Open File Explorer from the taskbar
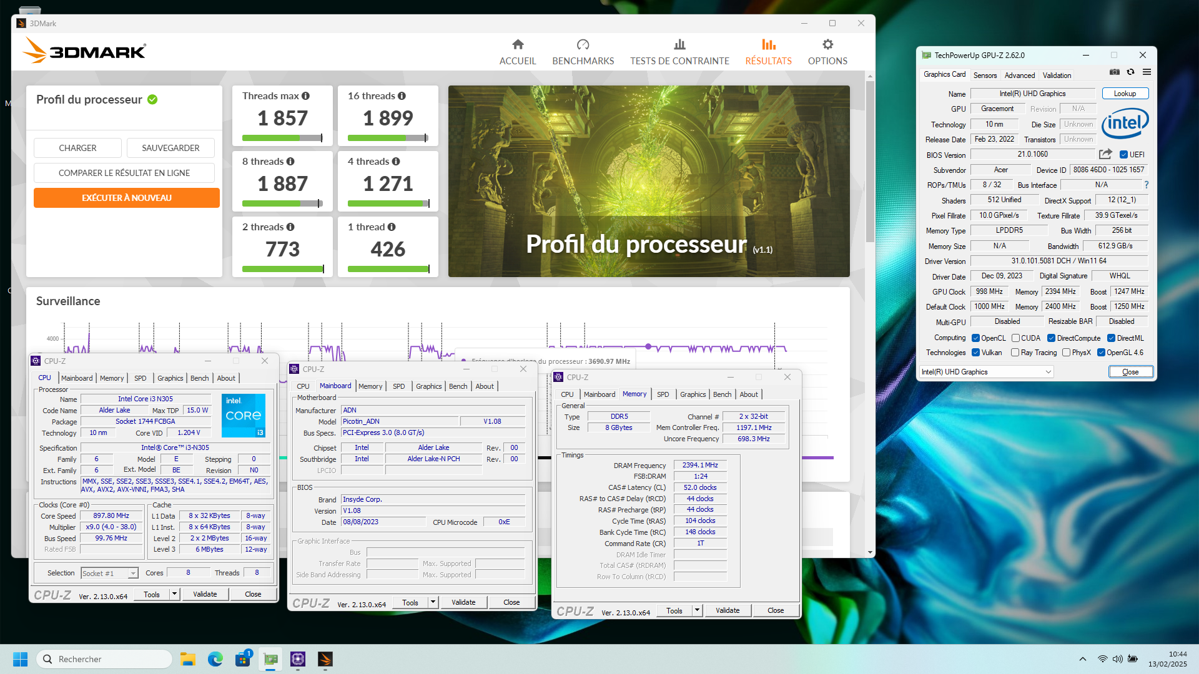The width and height of the screenshot is (1199, 674). pyautogui.click(x=188, y=659)
